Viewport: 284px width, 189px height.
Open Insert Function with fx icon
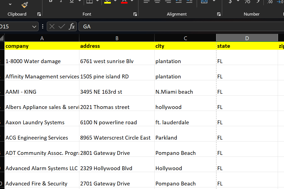click(72, 26)
